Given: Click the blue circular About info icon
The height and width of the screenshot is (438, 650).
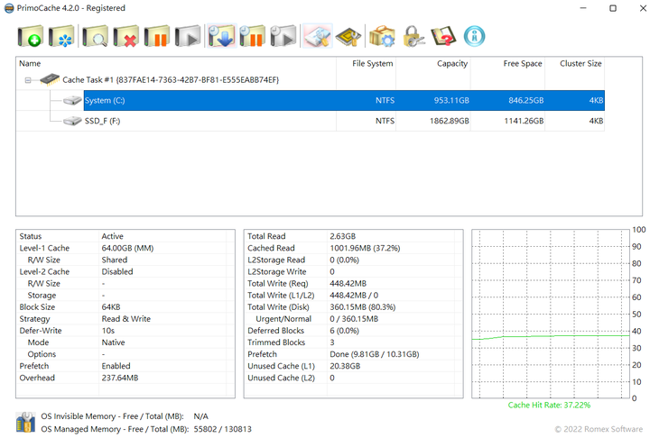Looking at the screenshot, I should pos(474,36).
